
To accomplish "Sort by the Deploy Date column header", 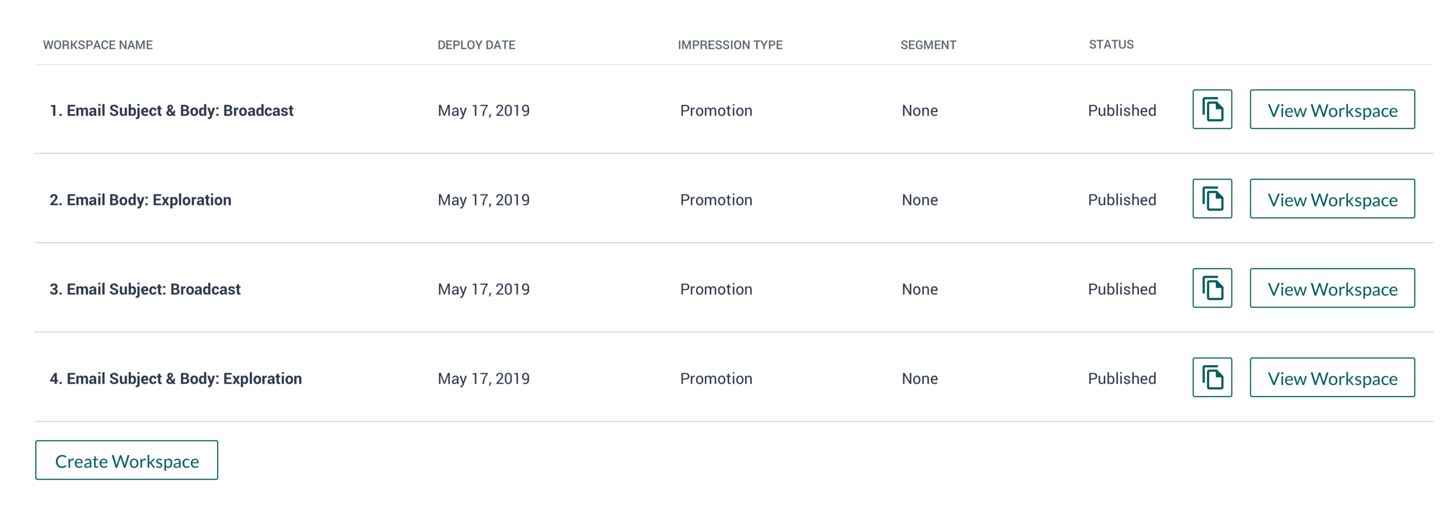I will pos(476,45).
